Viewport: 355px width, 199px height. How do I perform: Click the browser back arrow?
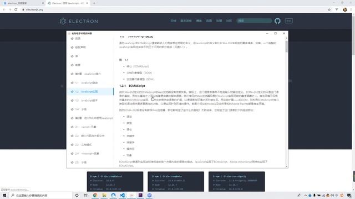[x=4, y=9]
